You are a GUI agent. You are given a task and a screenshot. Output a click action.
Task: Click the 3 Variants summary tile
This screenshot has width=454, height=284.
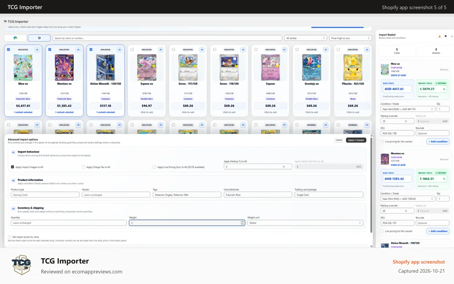(435, 51)
